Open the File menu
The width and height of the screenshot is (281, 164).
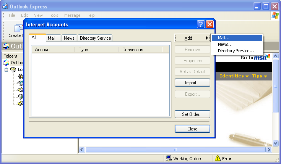tap(12, 15)
